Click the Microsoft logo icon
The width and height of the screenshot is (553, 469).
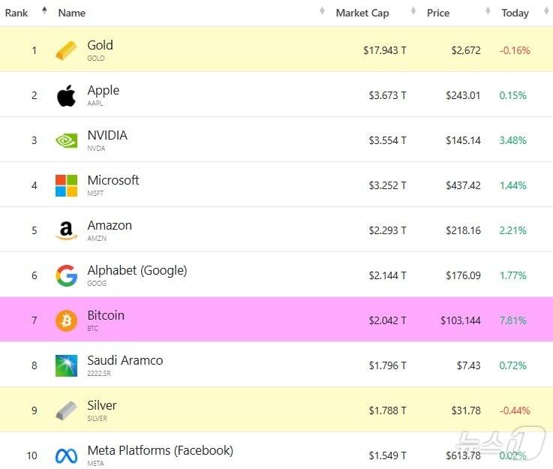tap(66, 185)
